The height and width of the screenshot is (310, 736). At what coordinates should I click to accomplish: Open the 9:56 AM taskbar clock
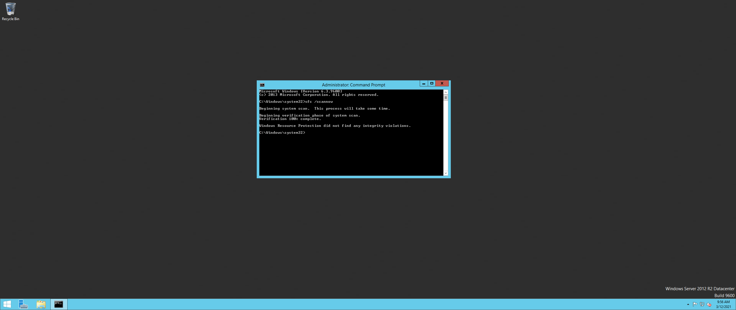(723, 304)
